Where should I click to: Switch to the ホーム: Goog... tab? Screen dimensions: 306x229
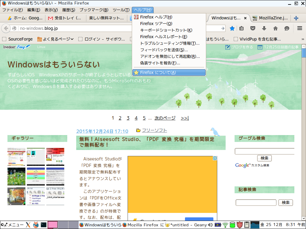coord(25,18)
